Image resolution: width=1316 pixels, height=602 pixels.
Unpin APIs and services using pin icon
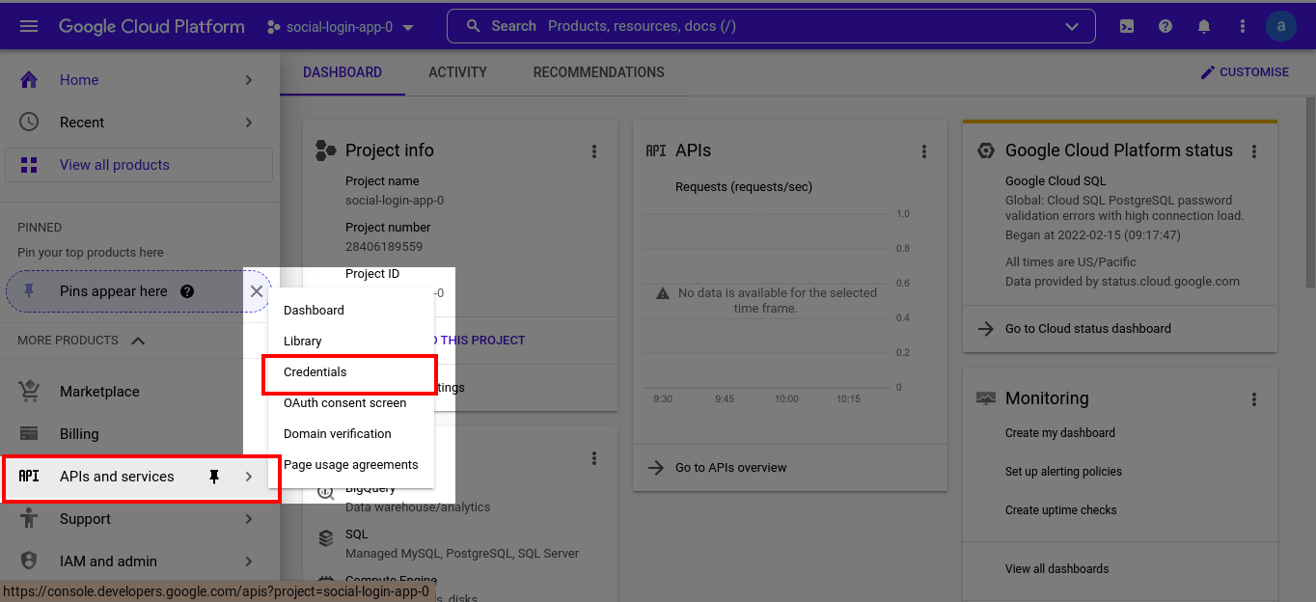tap(214, 477)
